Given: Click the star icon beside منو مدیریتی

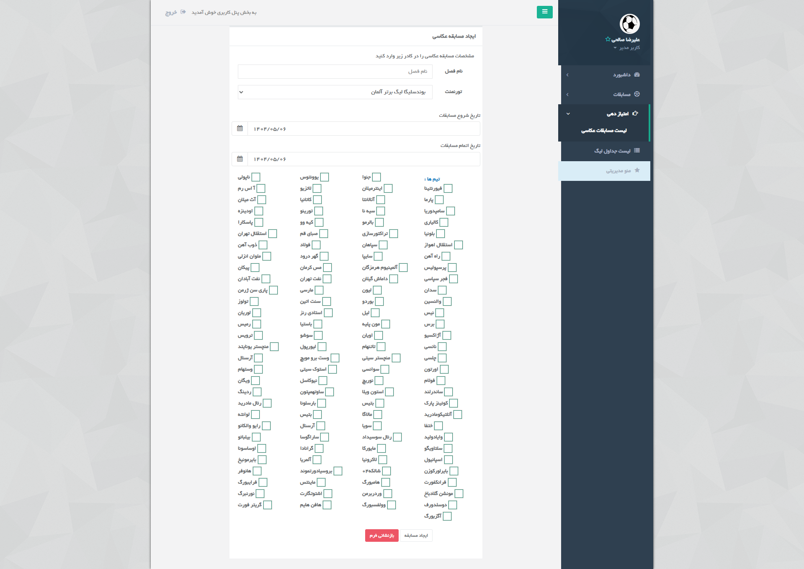Looking at the screenshot, I should click(x=637, y=170).
